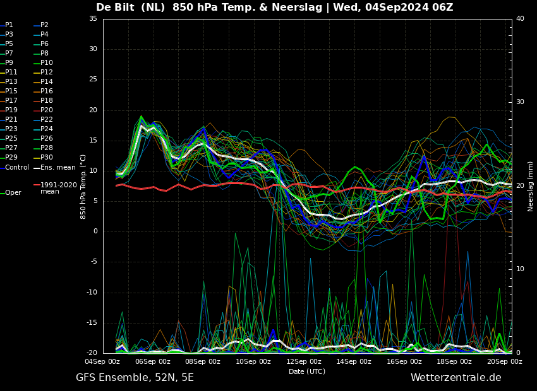Click the GFS Ensemble, 52N, 5E label
537x391 pixels.
tap(135, 378)
